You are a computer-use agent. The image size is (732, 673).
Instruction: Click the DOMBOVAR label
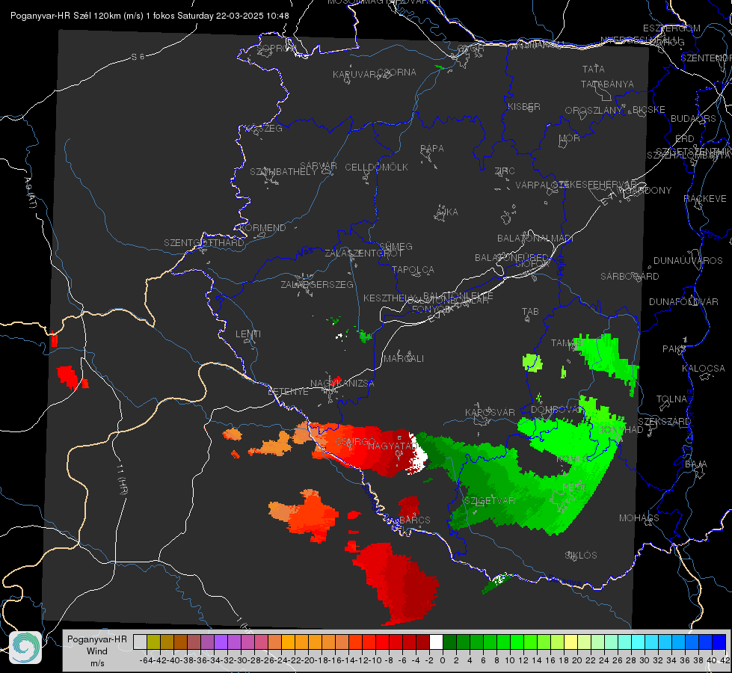click(x=557, y=410)
